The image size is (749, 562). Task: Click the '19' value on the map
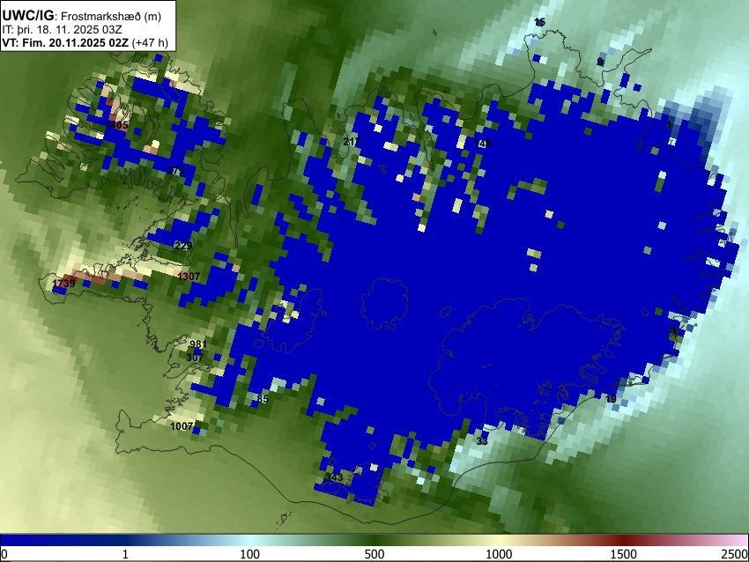[611, 399]
